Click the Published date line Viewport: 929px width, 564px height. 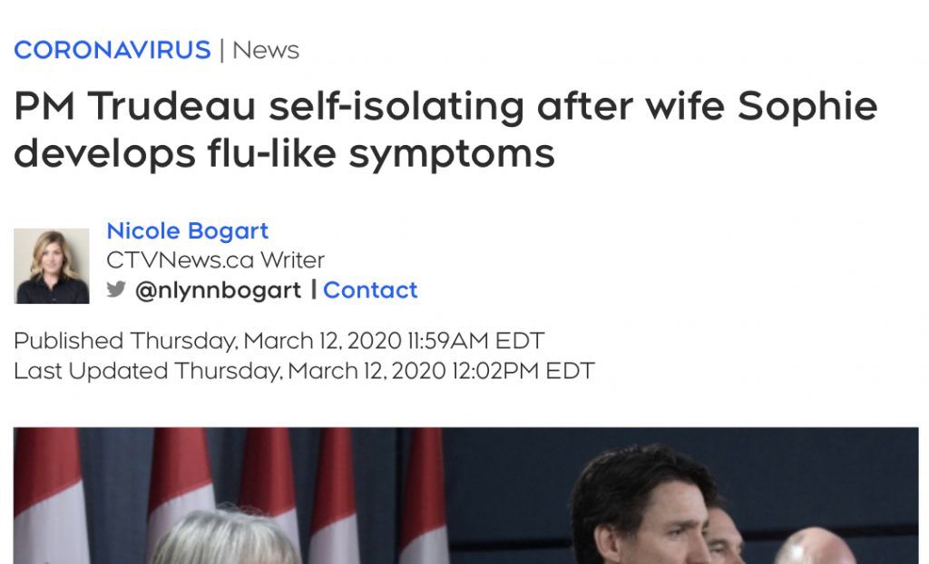279,341
